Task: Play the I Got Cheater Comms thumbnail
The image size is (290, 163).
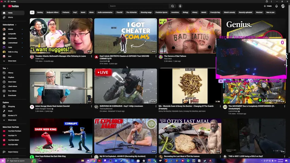Action: pyautogui.click(x=125, y=36)
